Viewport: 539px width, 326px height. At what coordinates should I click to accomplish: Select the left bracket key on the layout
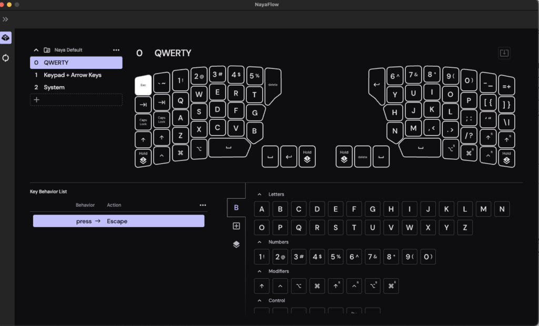[488, 103]
